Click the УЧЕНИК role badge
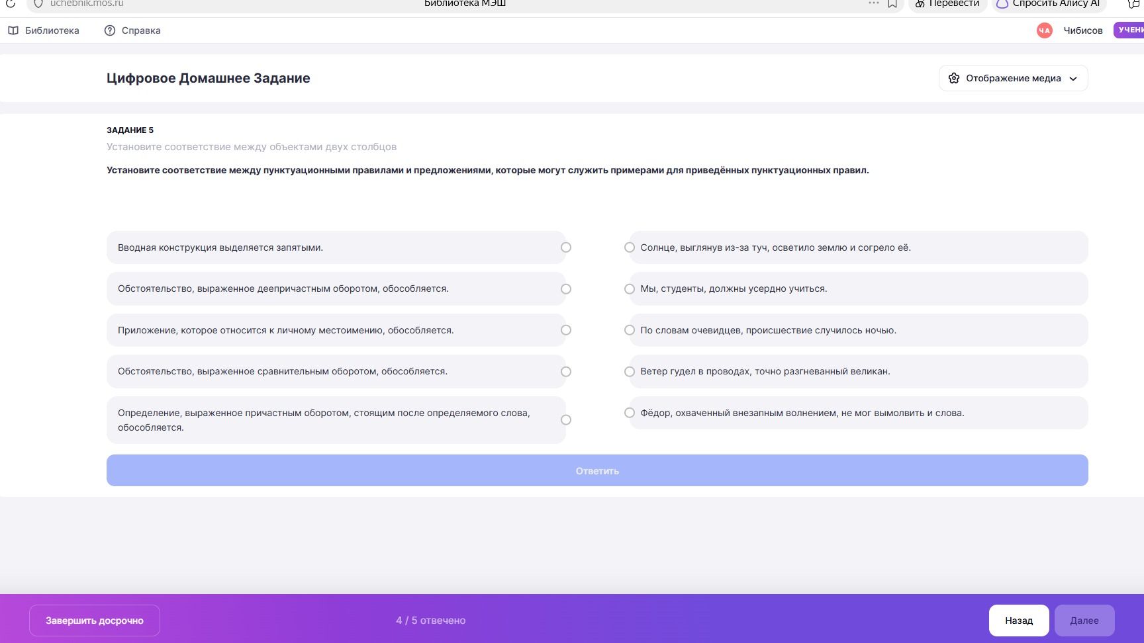The width and height of the screenshot is (1144, 643). (x=1129, y=30)
